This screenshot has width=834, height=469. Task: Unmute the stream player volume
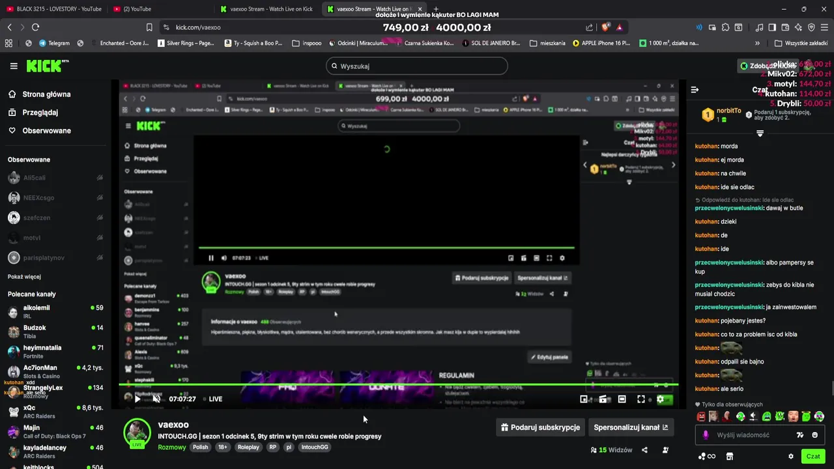tap(156, 399)
